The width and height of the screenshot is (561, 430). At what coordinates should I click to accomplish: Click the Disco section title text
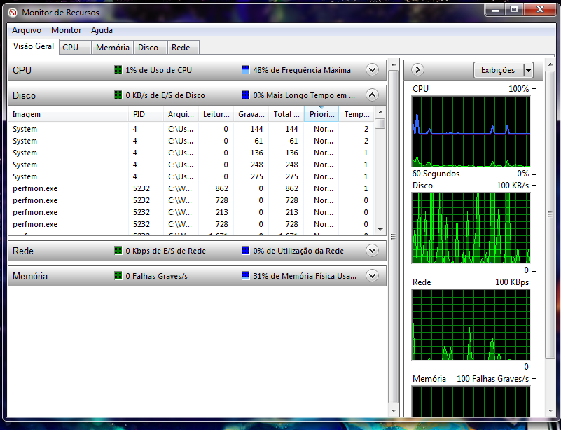[x=24, y=95]
